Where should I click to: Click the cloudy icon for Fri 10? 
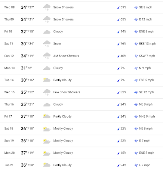click(47, 32)
